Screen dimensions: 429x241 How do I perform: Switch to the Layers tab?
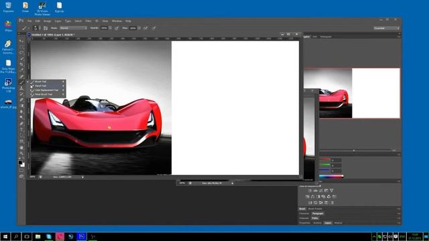[x=328, y=223]
